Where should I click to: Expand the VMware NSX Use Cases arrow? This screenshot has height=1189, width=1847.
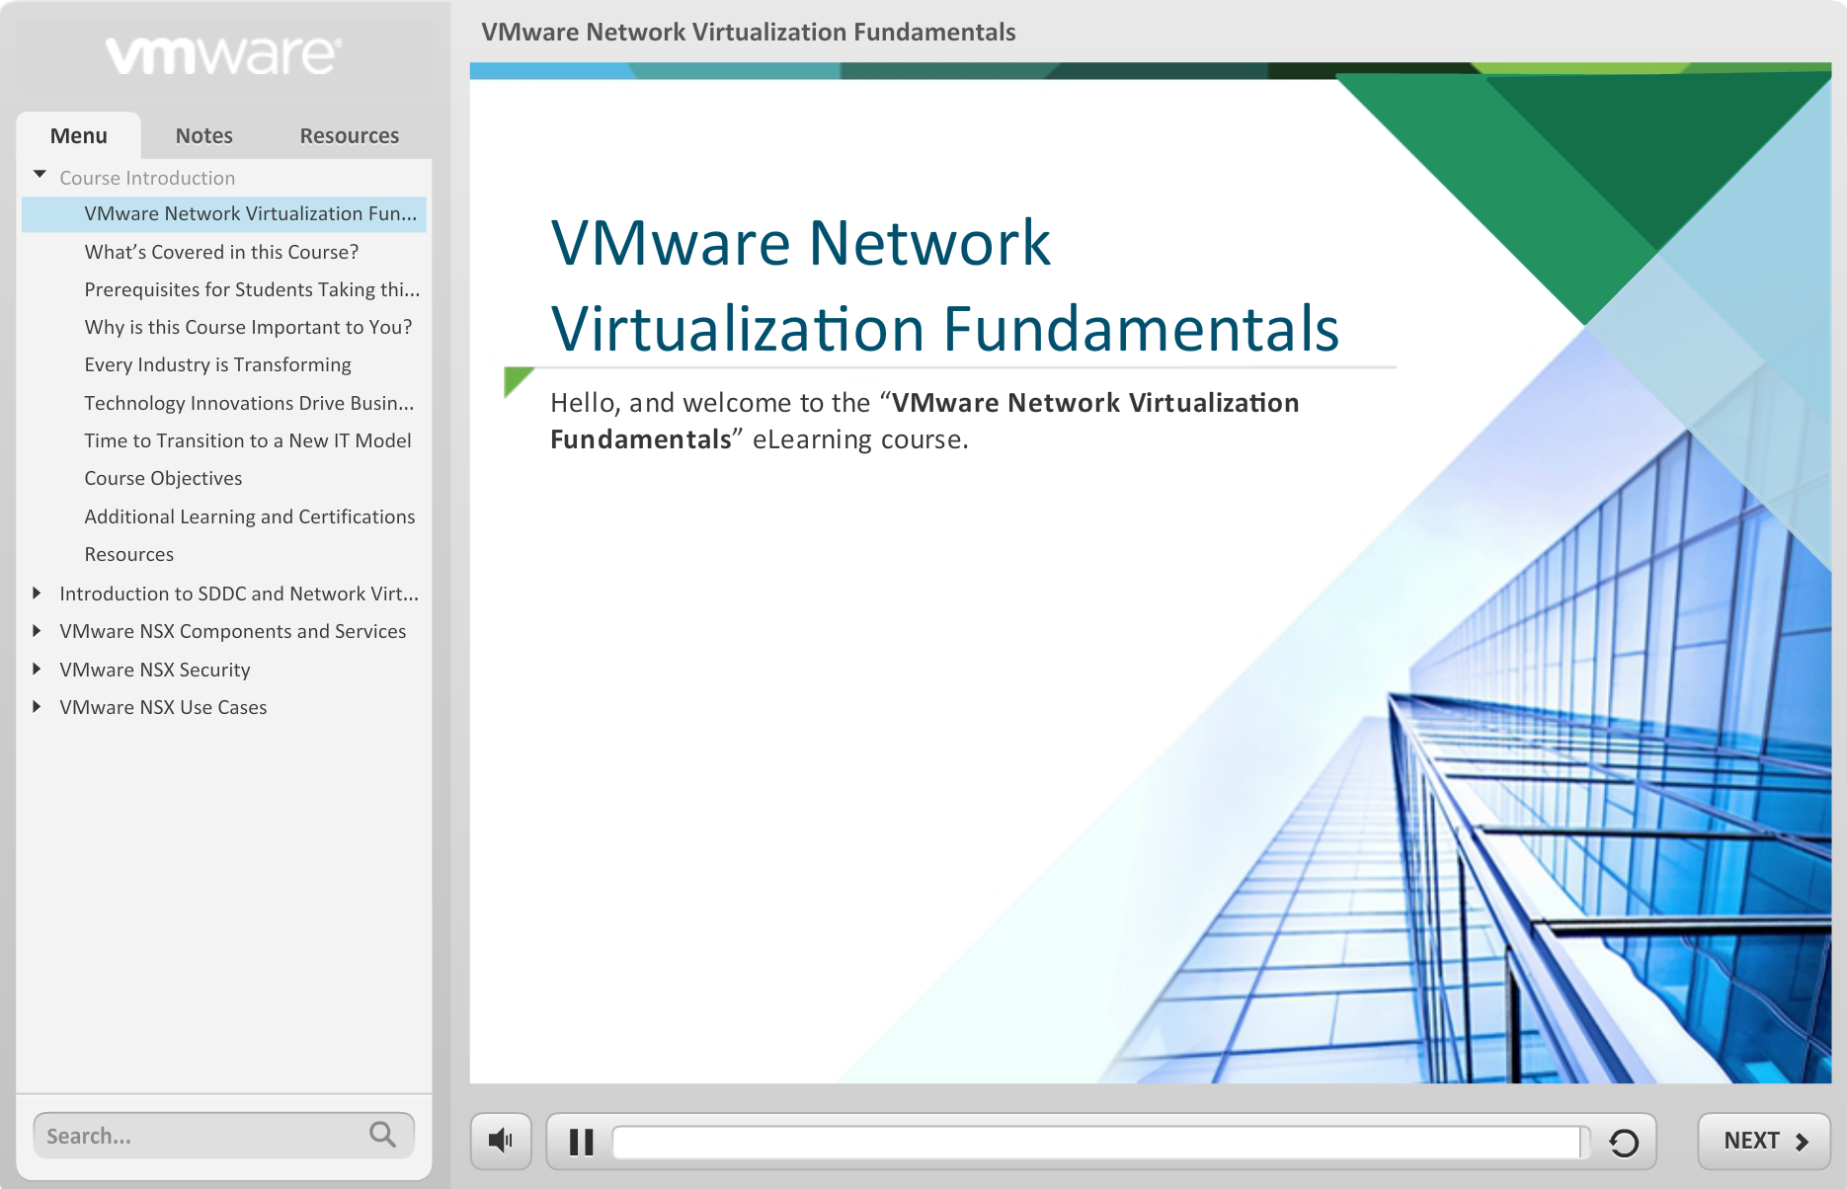38,706
